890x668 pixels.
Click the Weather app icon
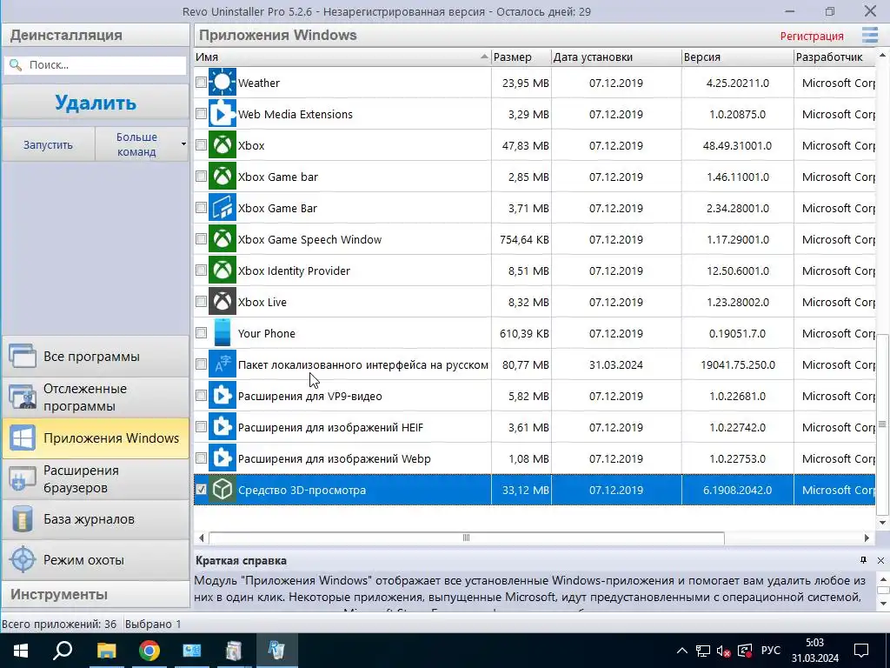point(222,83)
